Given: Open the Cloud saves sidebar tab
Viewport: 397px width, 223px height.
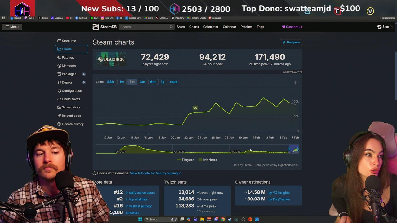Looking at the screenshot, I should point(71,99).
